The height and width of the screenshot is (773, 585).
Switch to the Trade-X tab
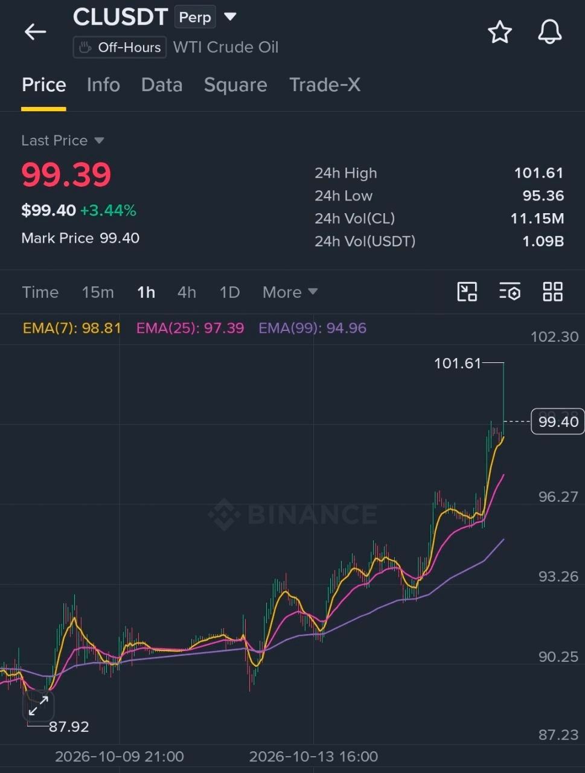(x=325, y=85)
